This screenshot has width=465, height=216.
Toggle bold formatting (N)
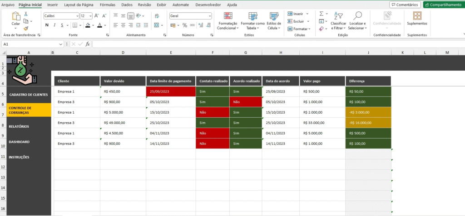(46, 25)
